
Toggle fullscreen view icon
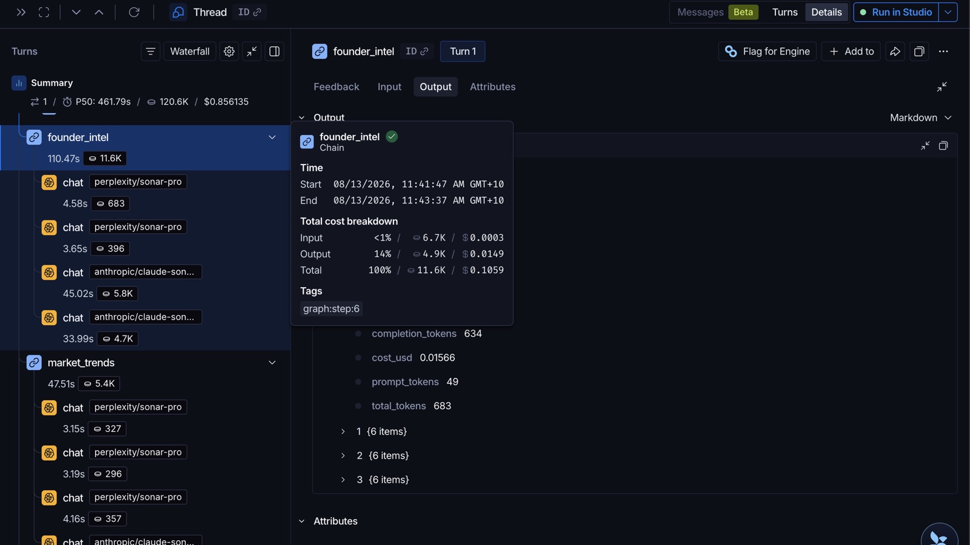[x=44, y=12]
